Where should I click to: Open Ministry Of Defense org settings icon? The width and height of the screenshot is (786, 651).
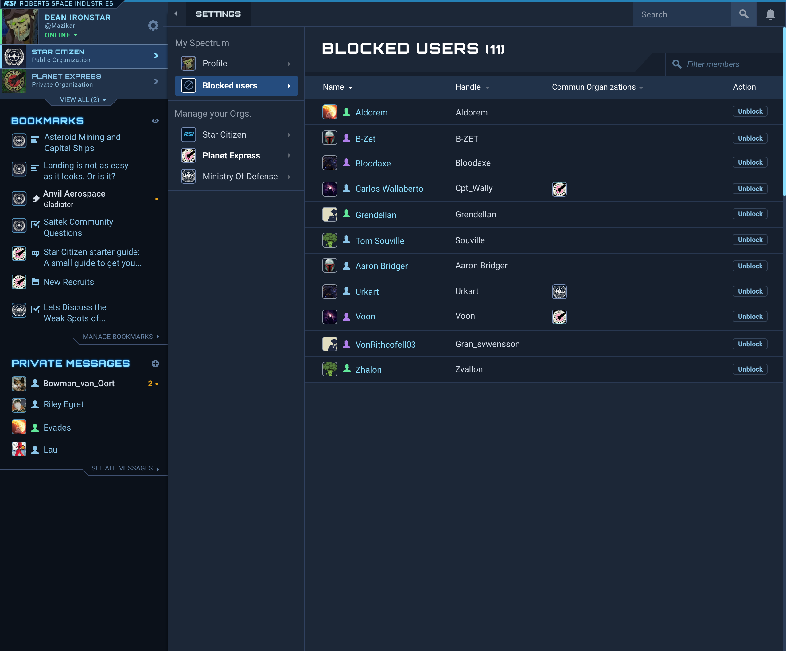coord(189,176)
